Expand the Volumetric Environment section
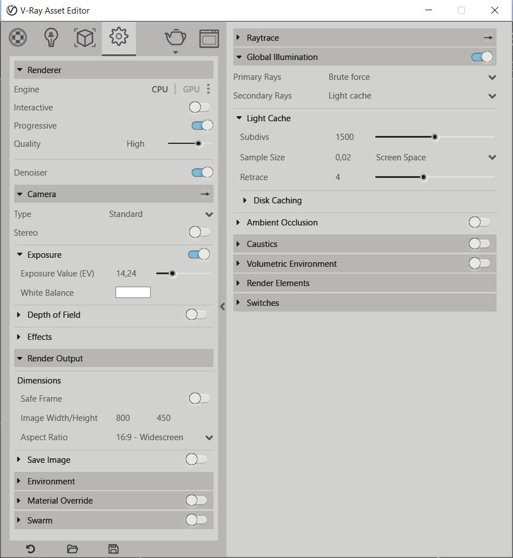This screenshot has width=513, height=558. point(238,263)
